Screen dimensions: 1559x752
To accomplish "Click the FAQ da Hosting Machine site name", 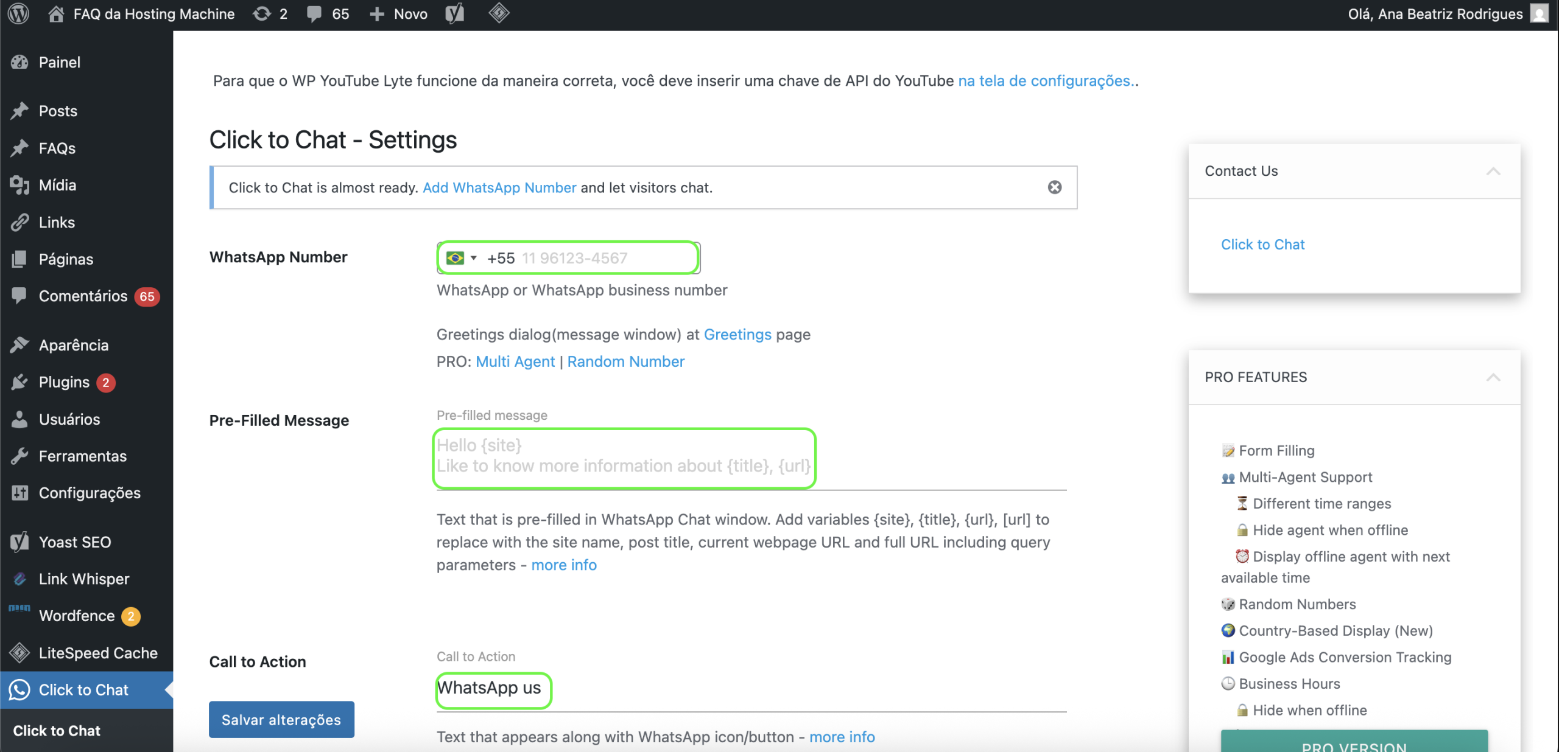I will [x=154, y=14].
